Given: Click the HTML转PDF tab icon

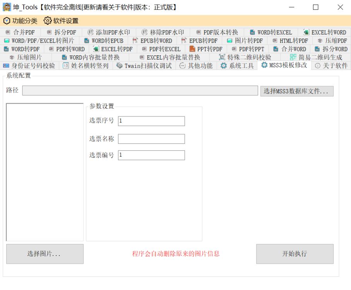Looking at the screenshot, I should coord(275,41).
